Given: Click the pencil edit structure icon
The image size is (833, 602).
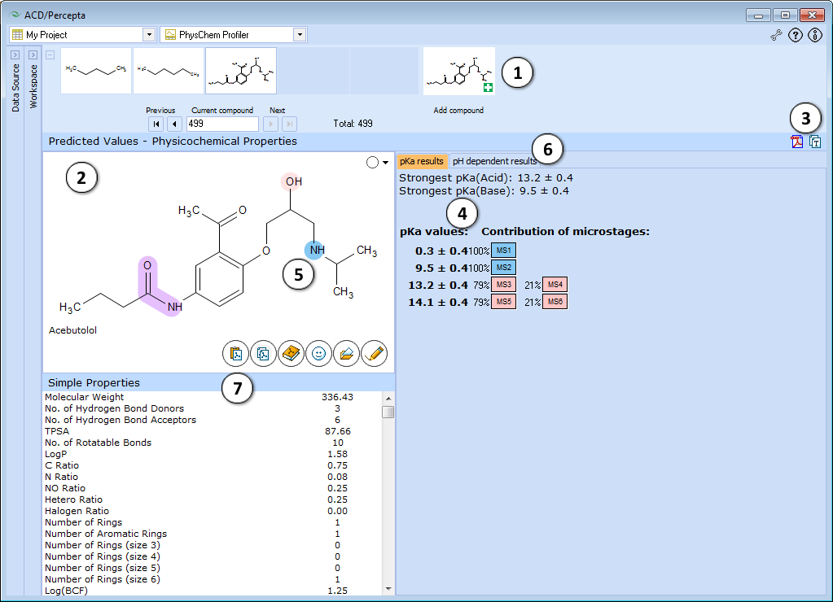Looking at the screenshot, I should 374,354.
